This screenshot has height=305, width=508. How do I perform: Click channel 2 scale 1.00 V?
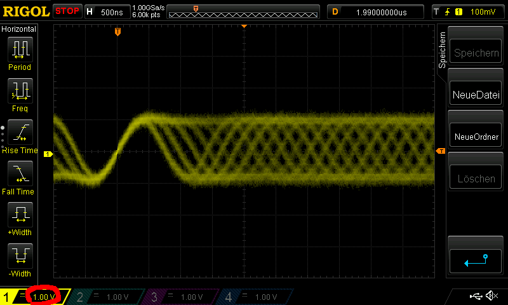(x=117, y=297)
